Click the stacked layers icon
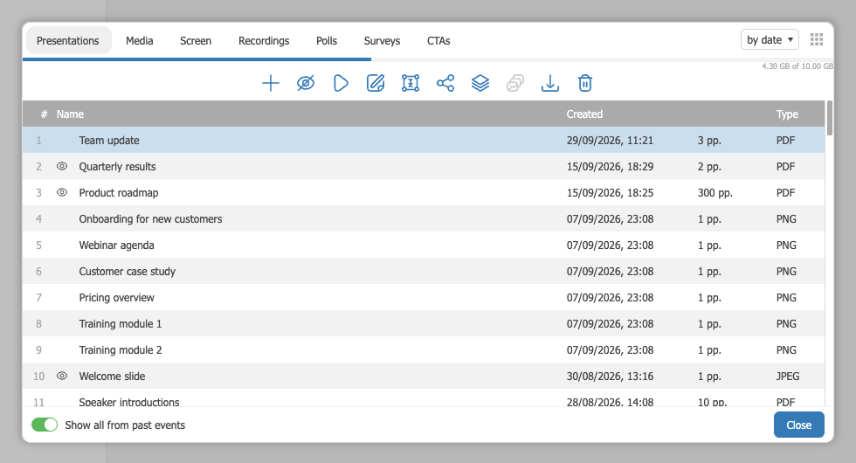This screenshot has width=856, height=463. coord(480,84)
